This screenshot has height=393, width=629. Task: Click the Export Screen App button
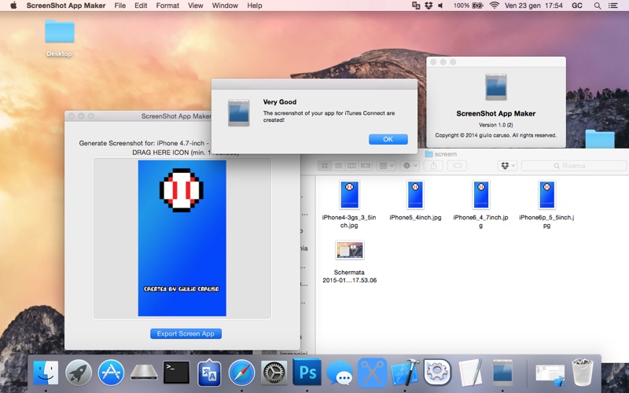[186, 333]
